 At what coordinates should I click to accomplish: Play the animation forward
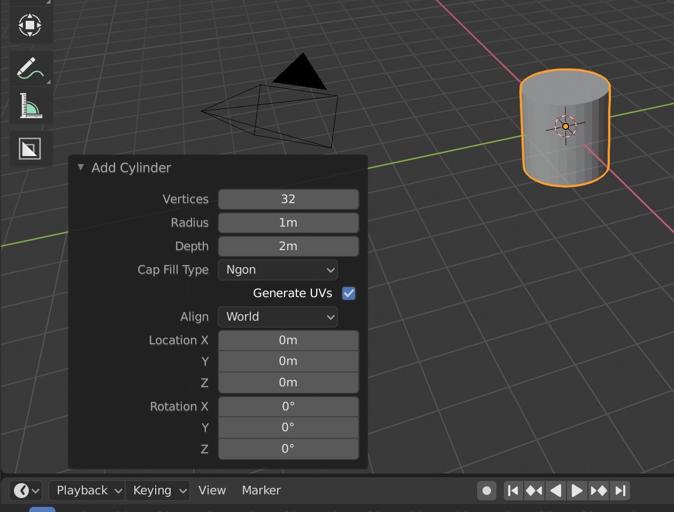point(577,491)
